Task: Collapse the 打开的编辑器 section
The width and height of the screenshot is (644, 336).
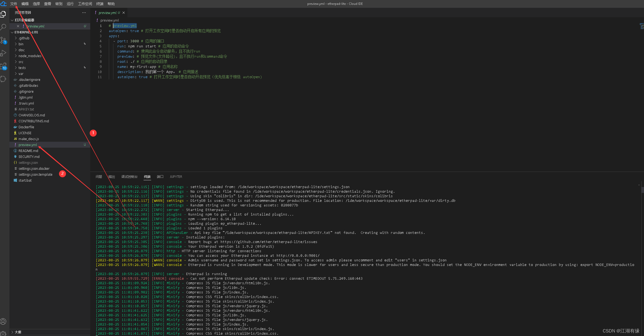Action: 50,20
